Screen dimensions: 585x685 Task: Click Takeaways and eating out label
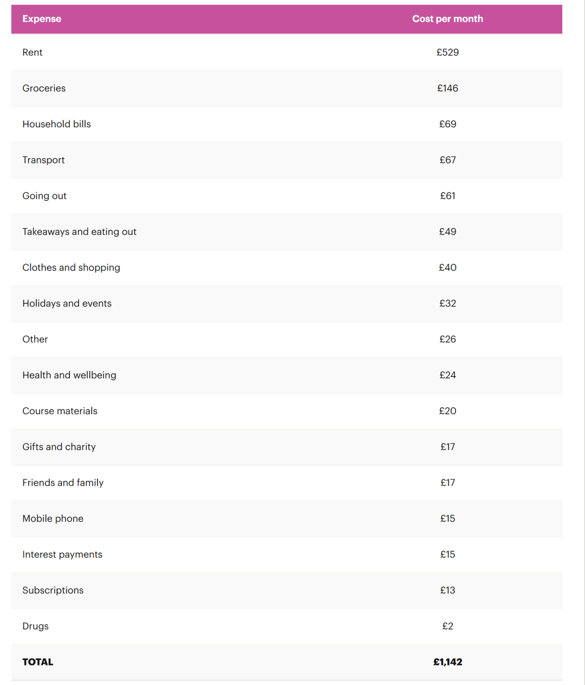[x=79, y=232]
